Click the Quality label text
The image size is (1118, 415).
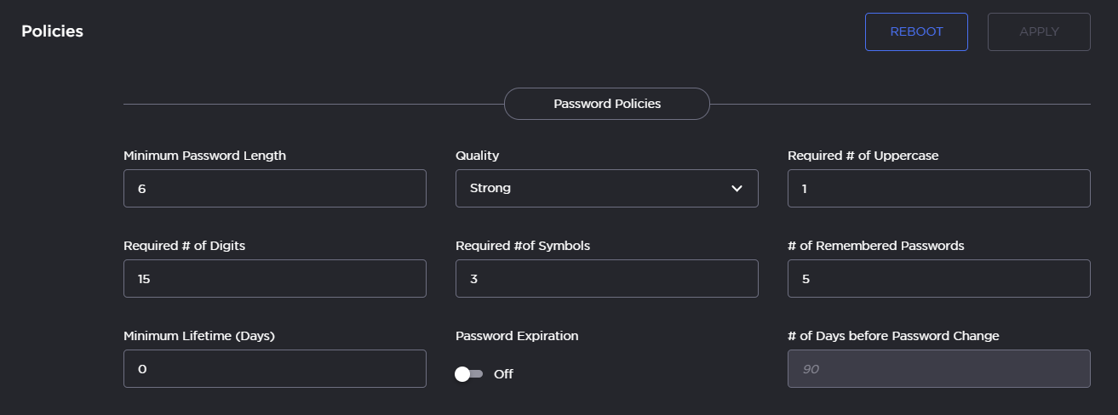click(x=477, y=156)
